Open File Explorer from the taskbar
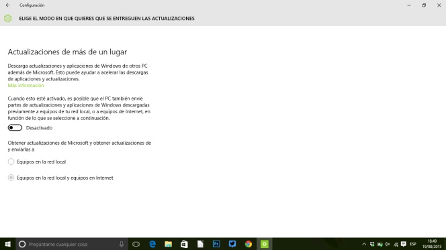Screen dimensions: 446x250 click(x=169, y=244)
